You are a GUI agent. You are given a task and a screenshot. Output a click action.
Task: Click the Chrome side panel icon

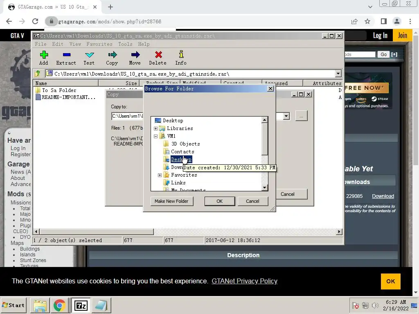(x=384, y=21)
